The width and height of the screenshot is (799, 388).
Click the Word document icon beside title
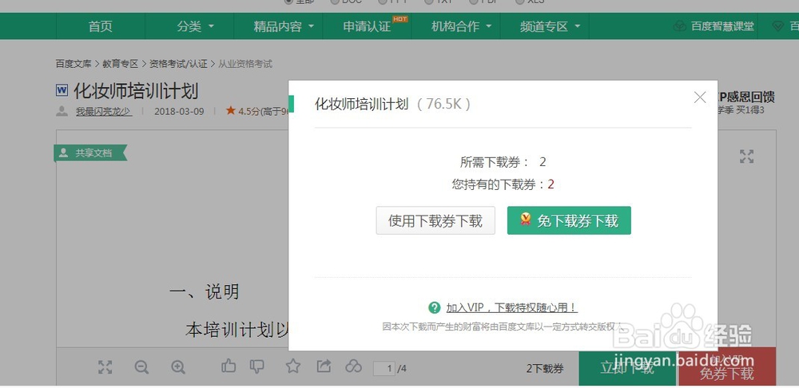(62, 91)
